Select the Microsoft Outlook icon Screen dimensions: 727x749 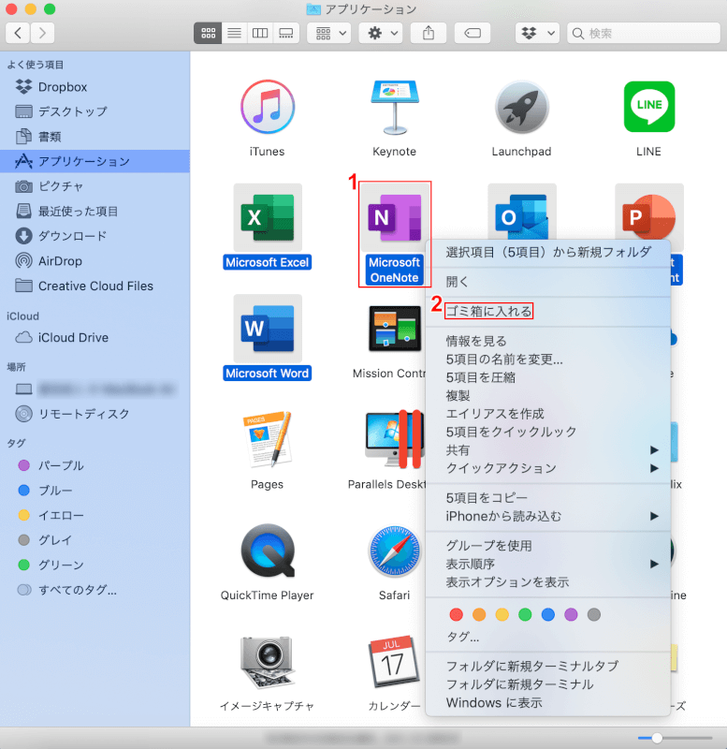pos(522,213)
